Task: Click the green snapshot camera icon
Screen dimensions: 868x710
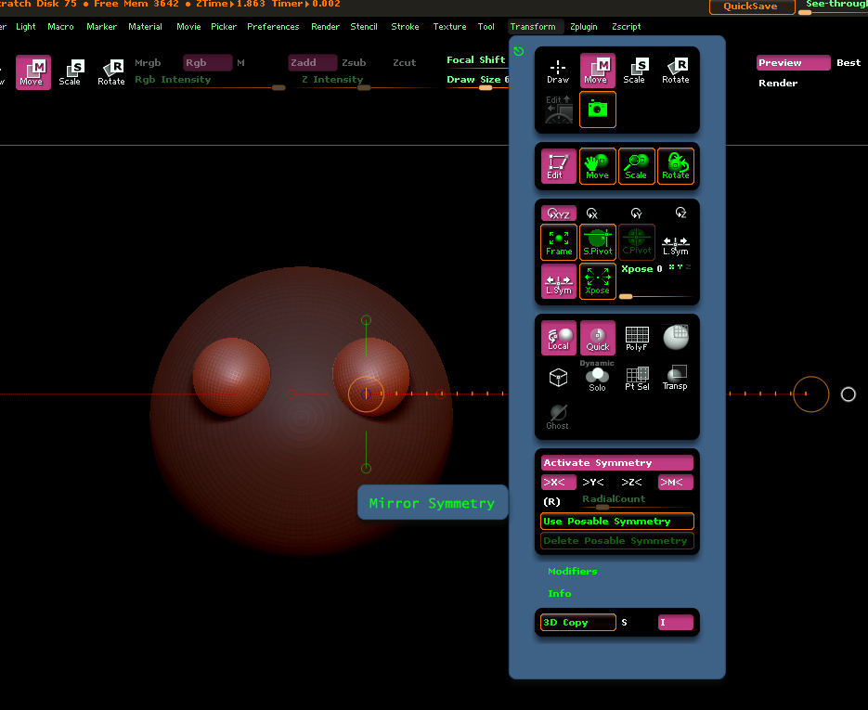Action: point(597,110)
